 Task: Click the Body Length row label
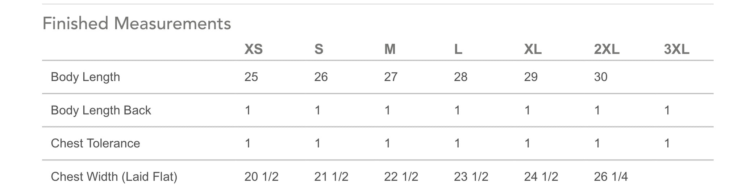tap(86, 77)
